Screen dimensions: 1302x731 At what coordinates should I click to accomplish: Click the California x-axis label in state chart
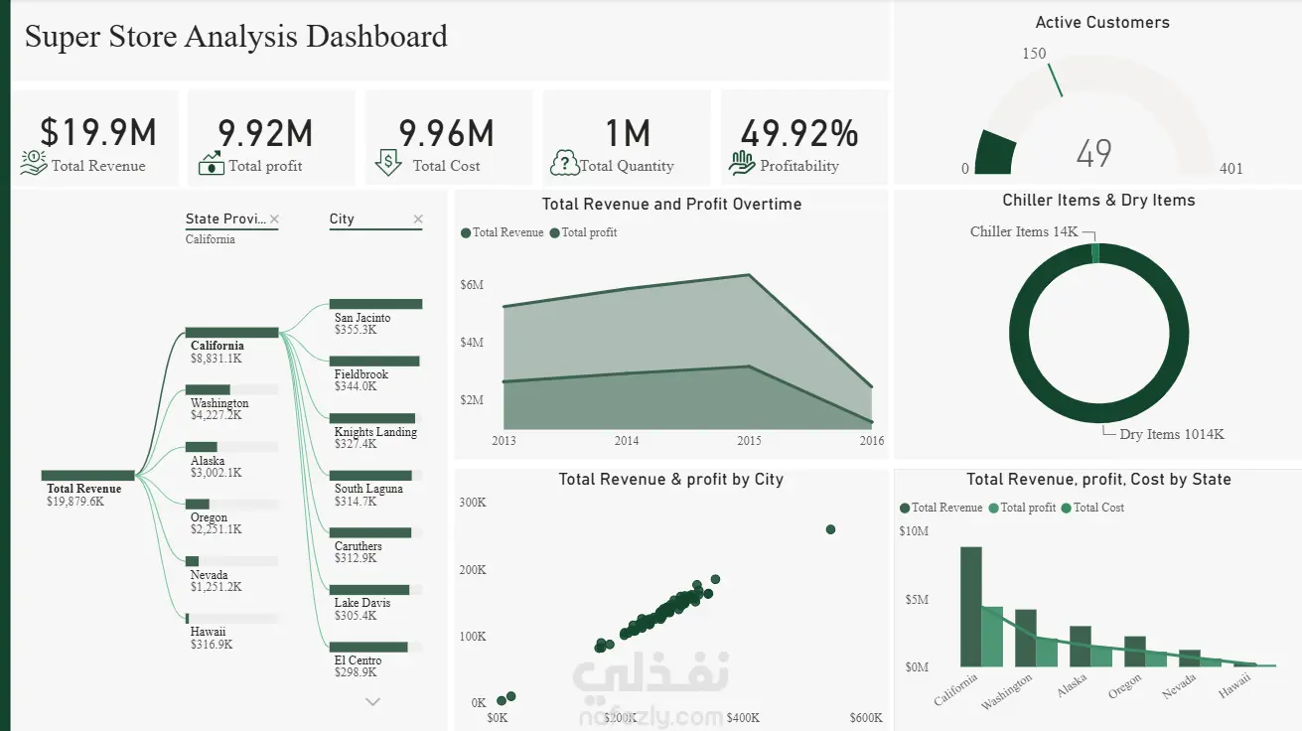coord(956,689)
